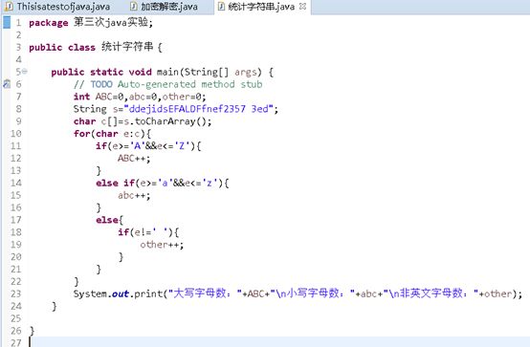Click the package keyword on line 1
This screenshot has width=530, height=347.
click(x=49, y=23)
